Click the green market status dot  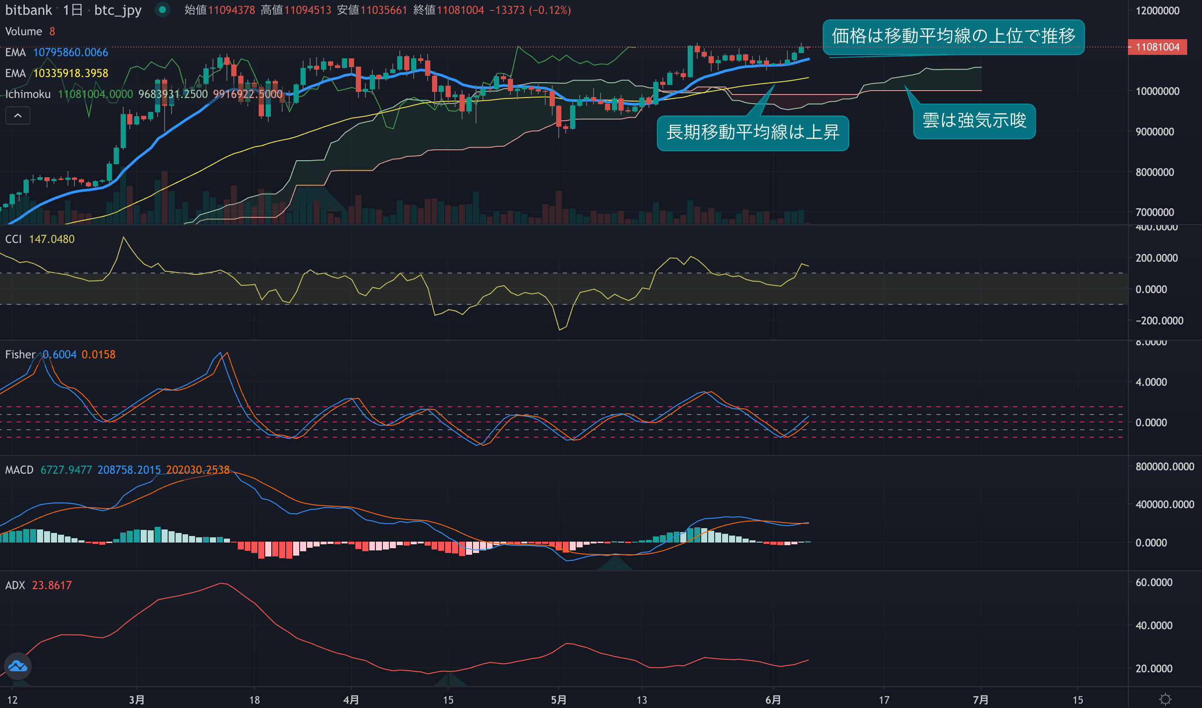point(162,10)
